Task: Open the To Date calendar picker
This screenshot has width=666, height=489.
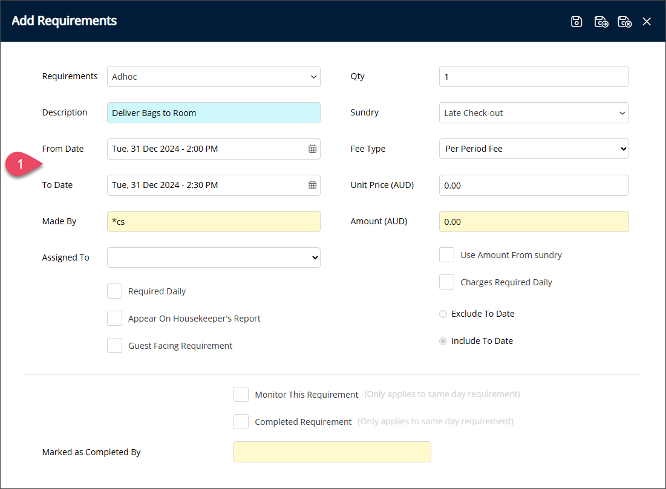Action: (312, 185)
